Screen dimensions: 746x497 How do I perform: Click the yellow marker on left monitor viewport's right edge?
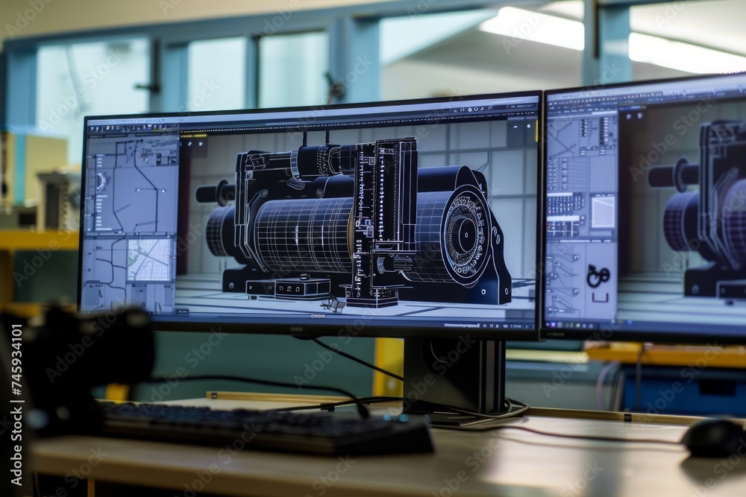coord(536,131)
